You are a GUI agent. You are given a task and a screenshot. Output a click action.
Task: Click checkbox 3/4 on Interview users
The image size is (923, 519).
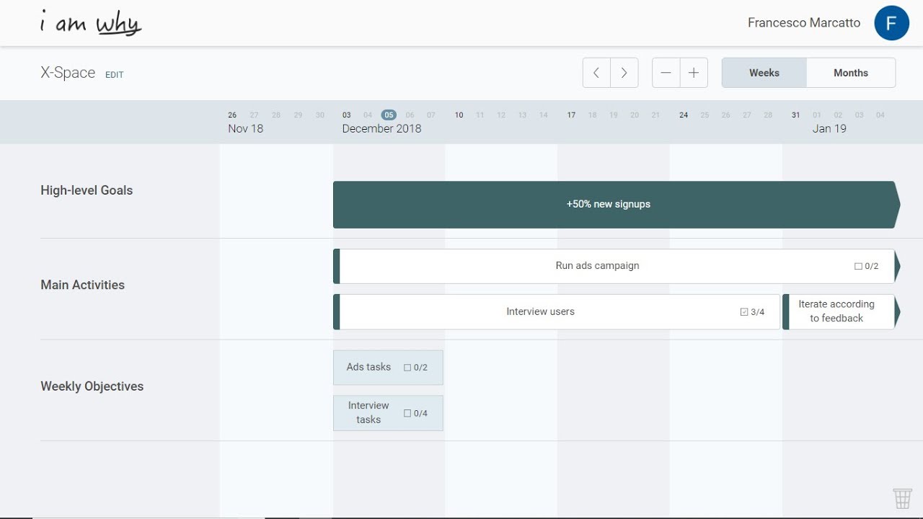point(744,312)
